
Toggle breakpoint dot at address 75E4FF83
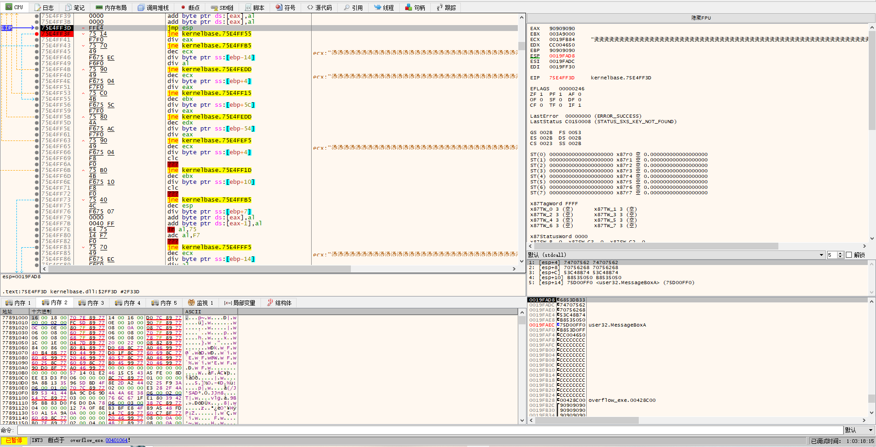(37, 247)
